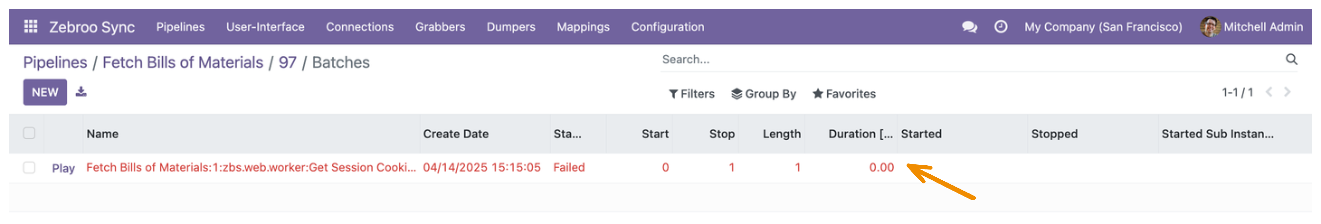Sort by Create Date column header
The image size is (1321, 224).
pos(455,134)
